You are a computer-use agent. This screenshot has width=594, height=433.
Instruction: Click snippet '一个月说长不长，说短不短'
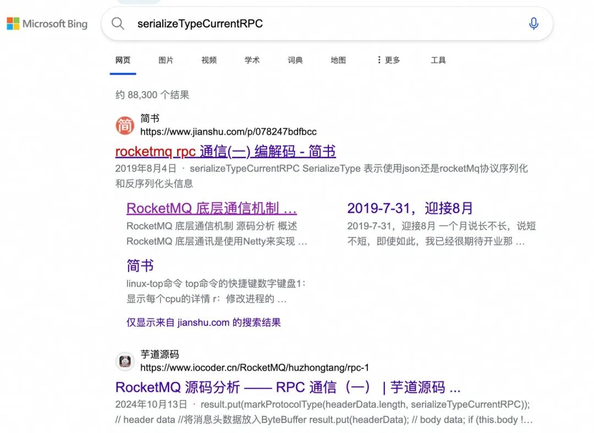pos(441,234)
